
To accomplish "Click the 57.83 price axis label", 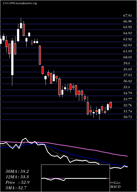I will [x=128, y=75].
